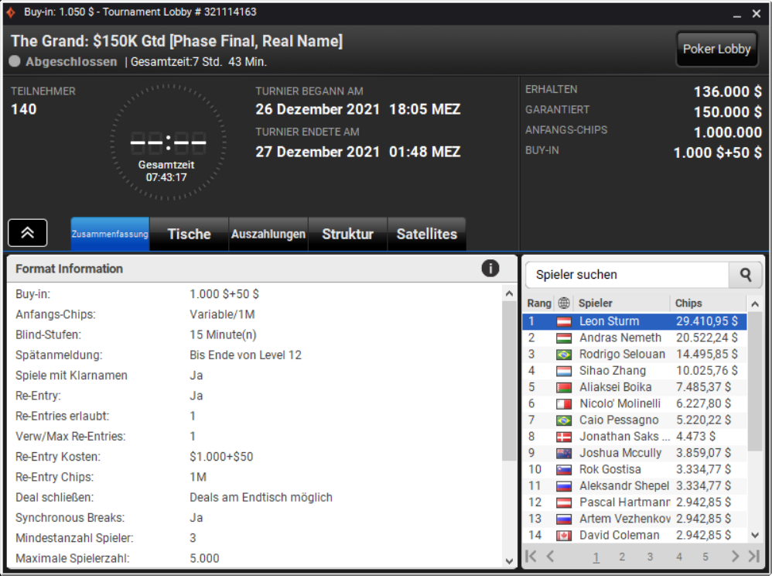The height and width of the screenshot is (576, 772).
Task: Click scroll-up arrow of player list
Action: point(755,304)
